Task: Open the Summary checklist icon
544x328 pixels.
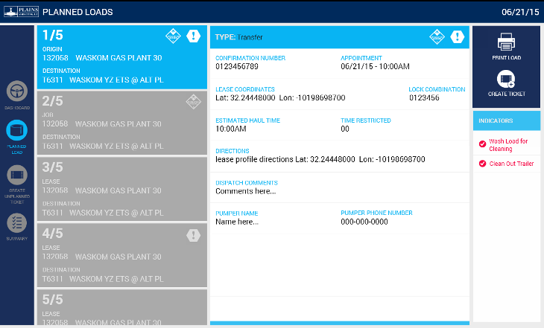Action: click(16, 222)
